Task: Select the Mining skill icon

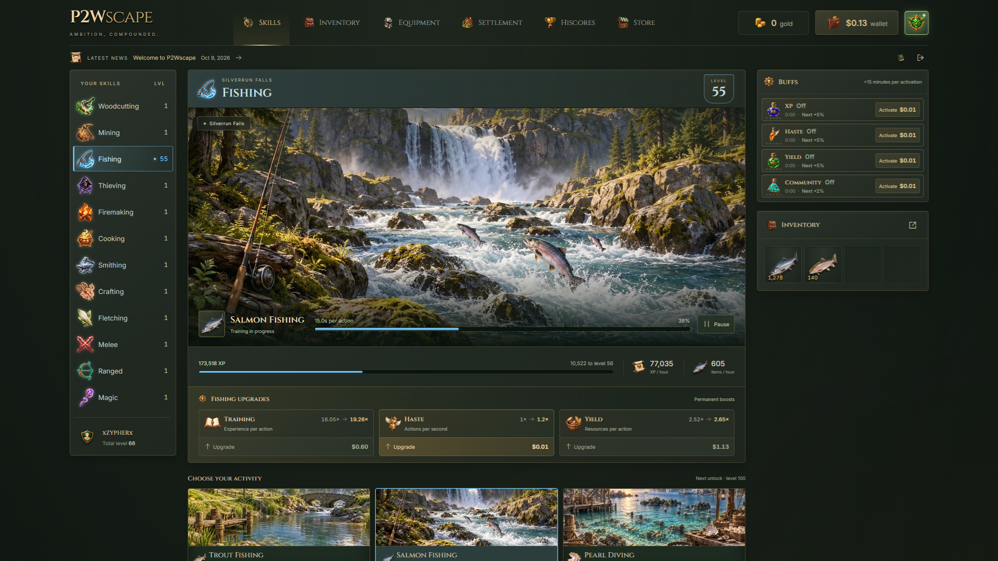Action: 85,132
